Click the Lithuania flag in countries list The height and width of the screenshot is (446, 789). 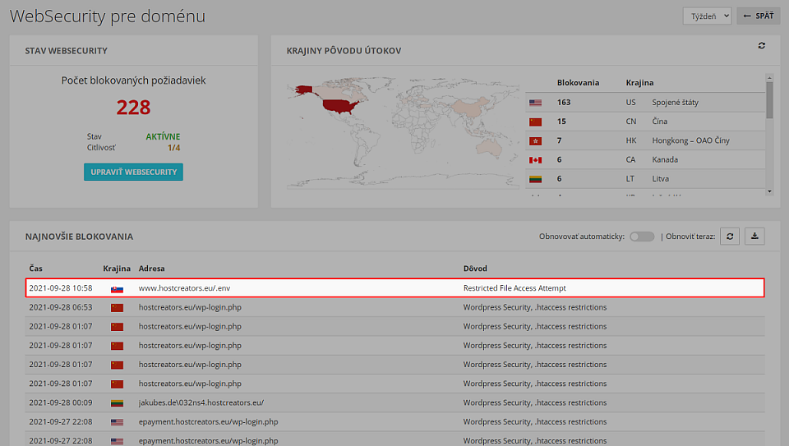pos(535,179)
